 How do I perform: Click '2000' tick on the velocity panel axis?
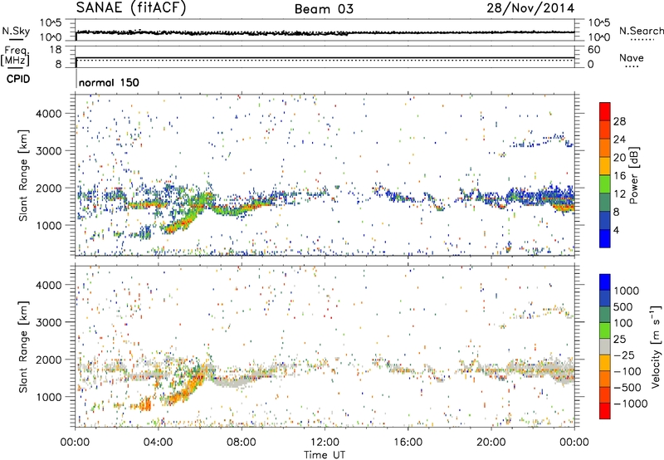pos(49,360)
